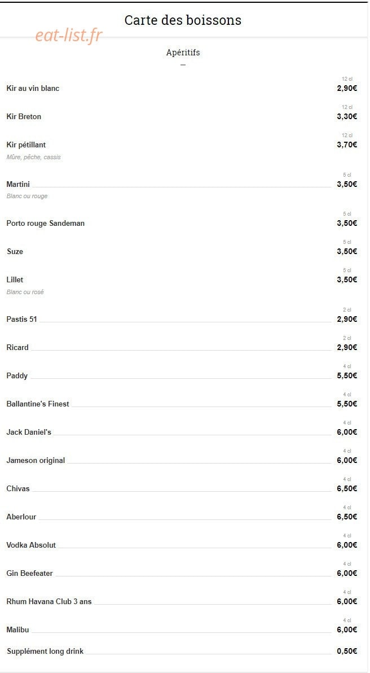Select Pastis 51 from the menu
The height and width of the screenshot is (673, 370).
[22, 320]
